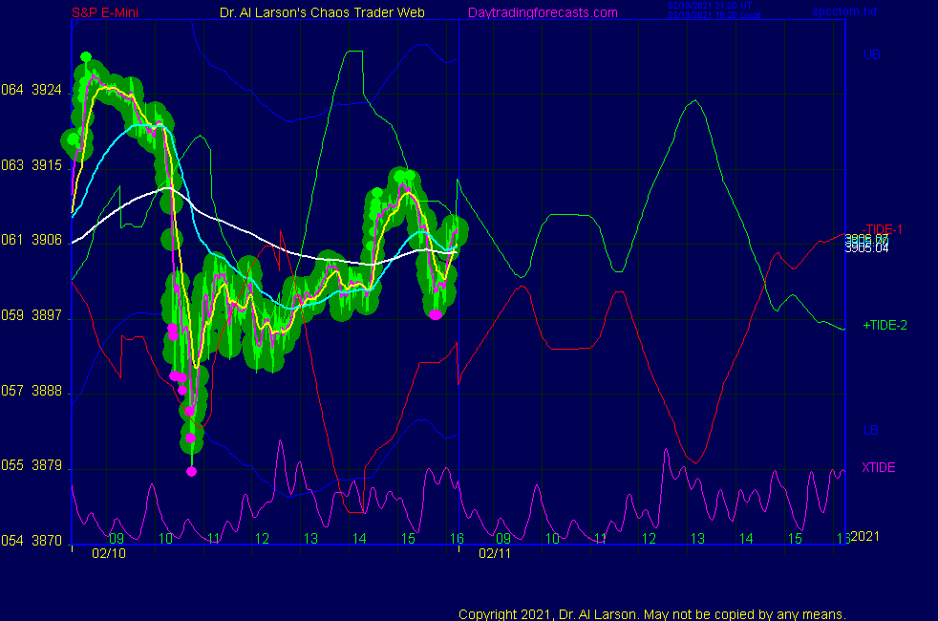Select the Dr. Al Larson's Chaos Trader Web title
This screenshot has width=938, height=621.
point(322,12)
